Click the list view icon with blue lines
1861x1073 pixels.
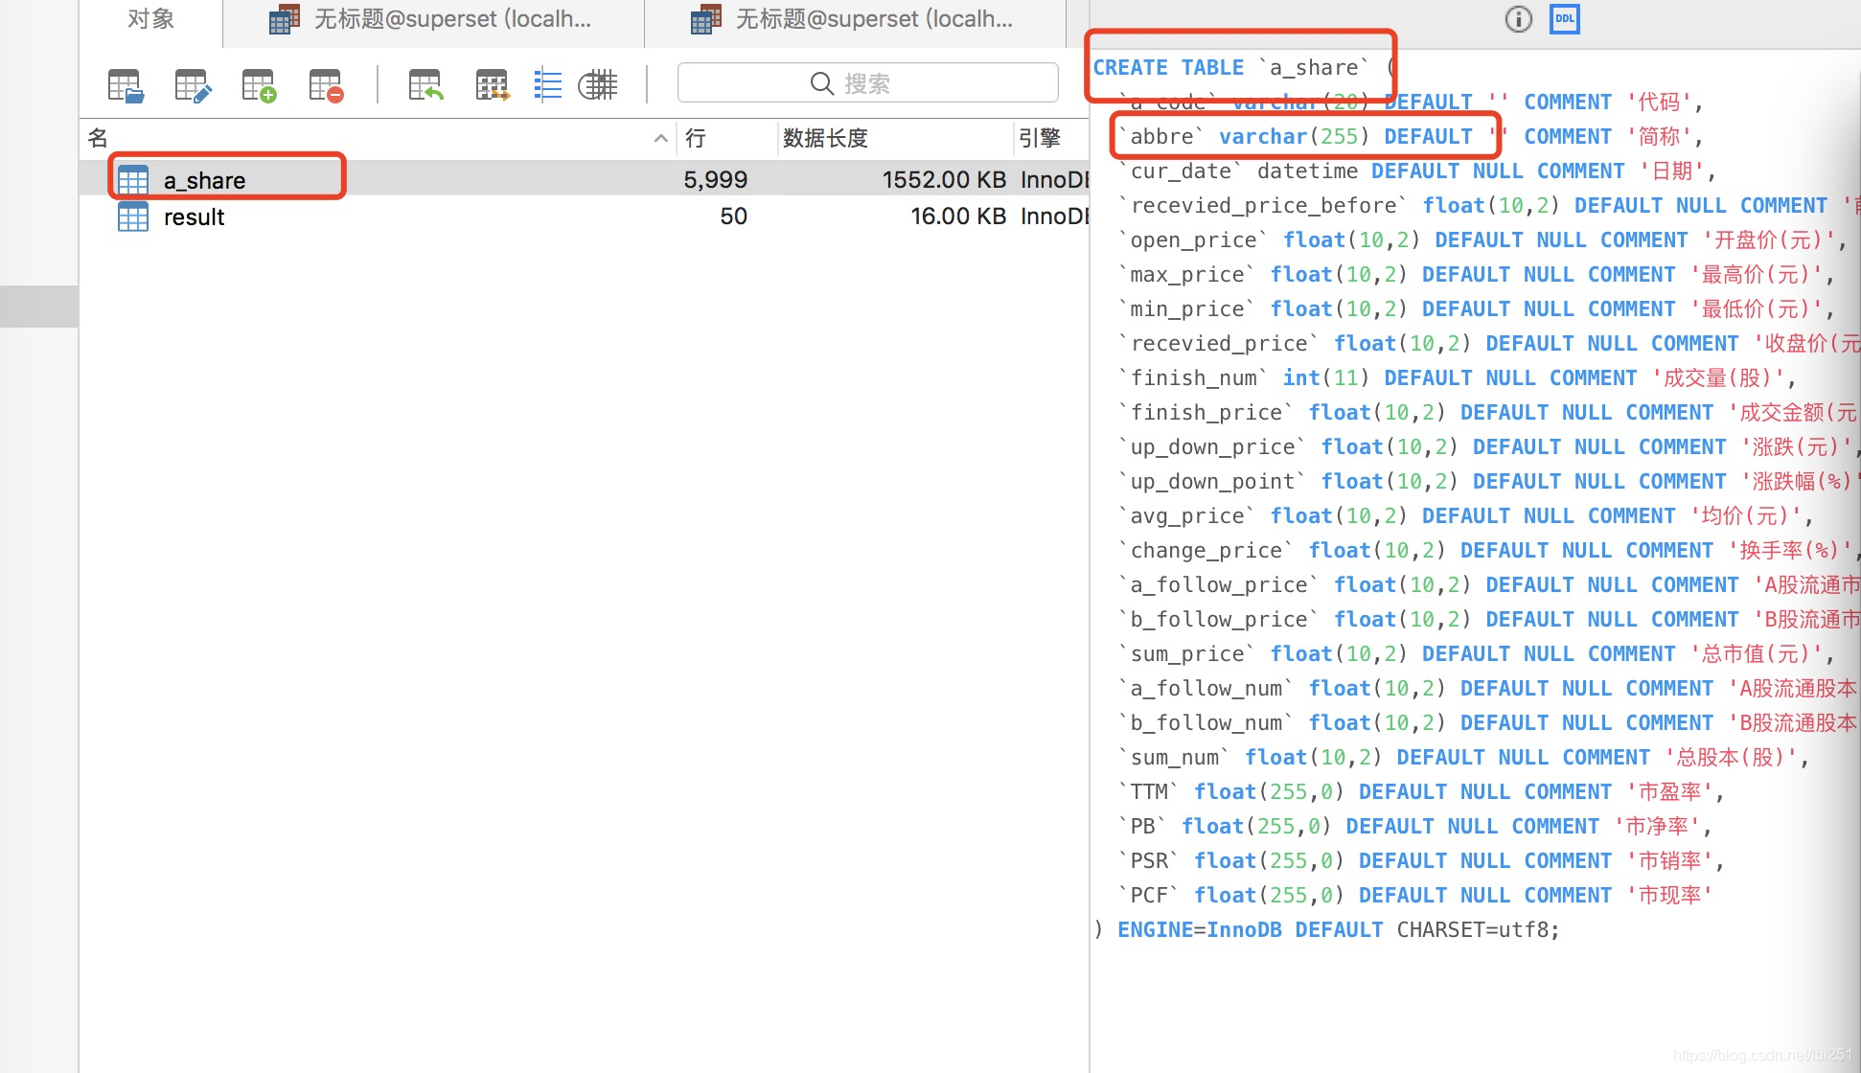coord(547,84)
